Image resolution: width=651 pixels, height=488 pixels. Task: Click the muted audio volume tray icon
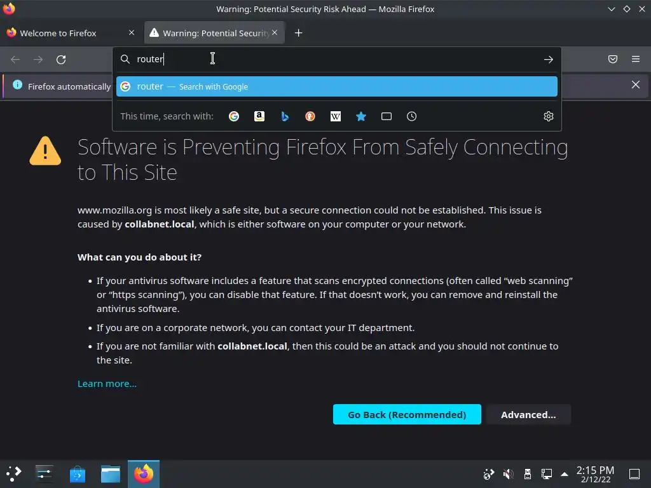[x=508, y=474]
